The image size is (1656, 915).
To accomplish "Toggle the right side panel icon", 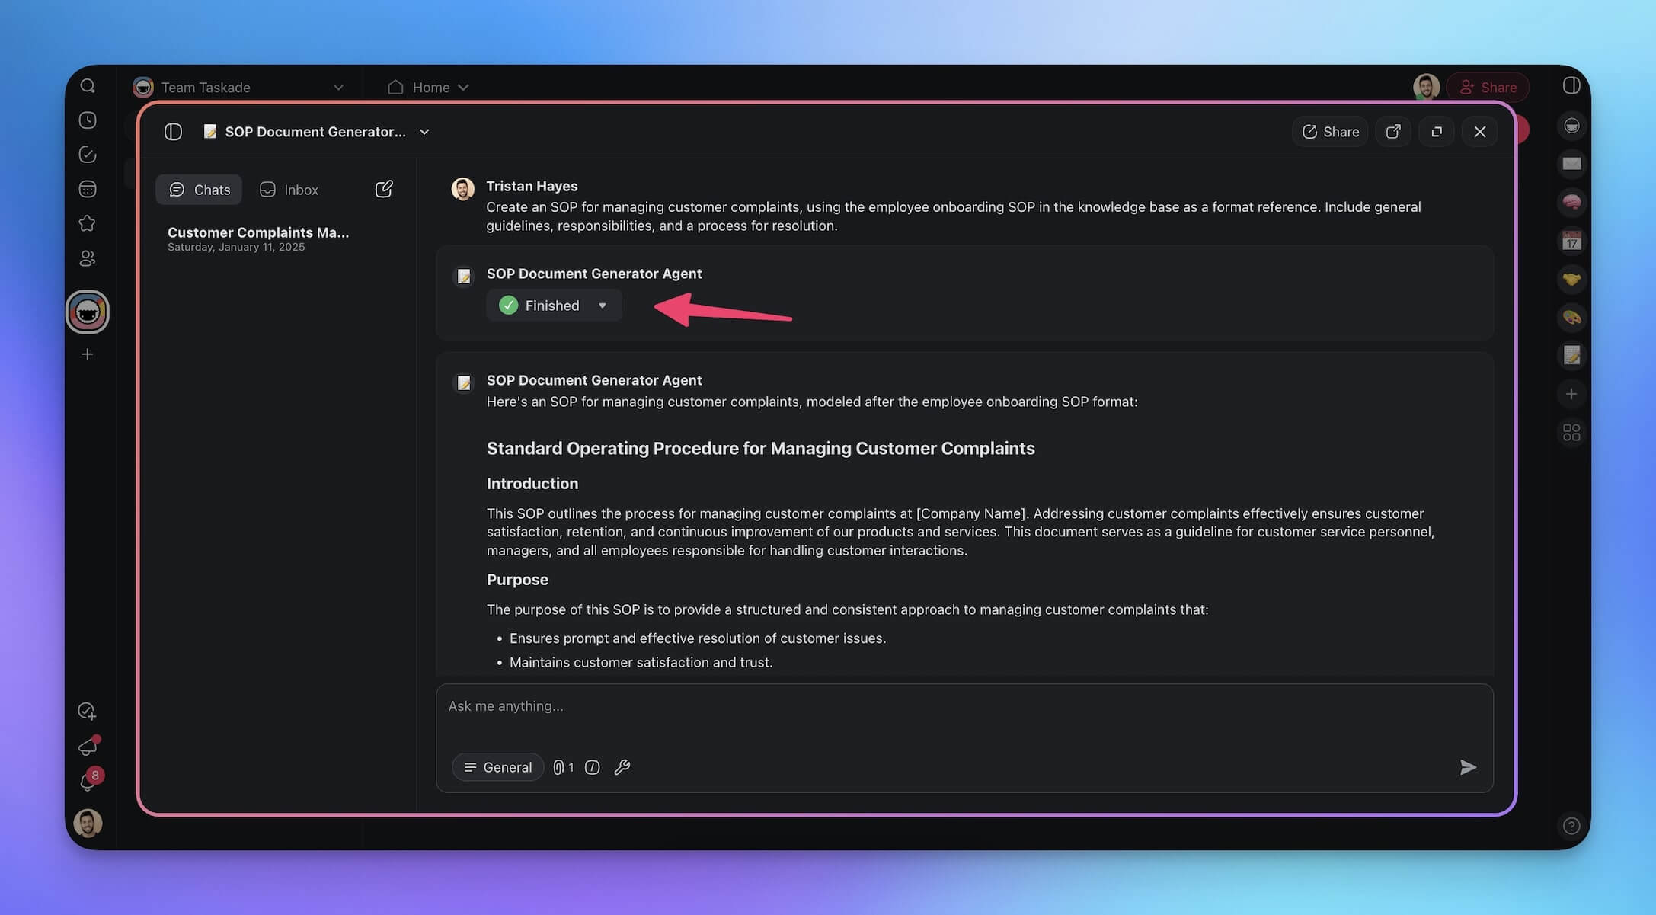I will [1571, 86].
